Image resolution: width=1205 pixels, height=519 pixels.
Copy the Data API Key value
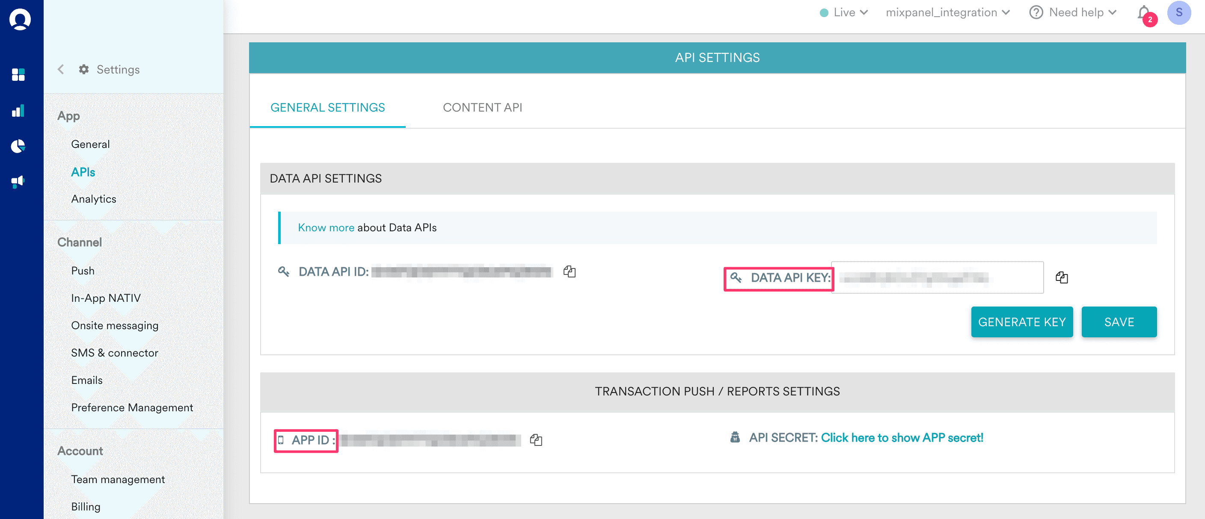point(1061,277)
